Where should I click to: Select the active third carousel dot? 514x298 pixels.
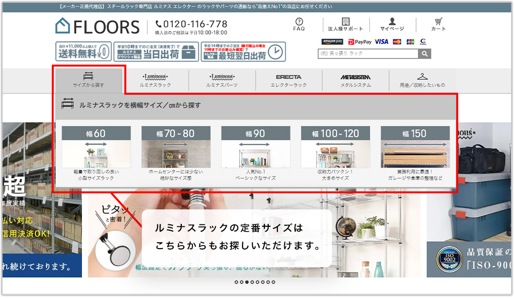pos(247,282)
